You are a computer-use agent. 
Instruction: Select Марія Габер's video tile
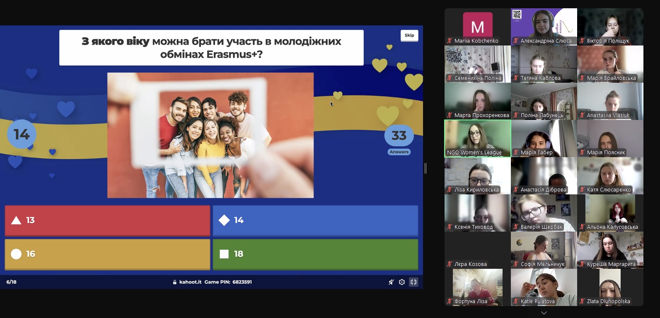(x=544, y=138)
